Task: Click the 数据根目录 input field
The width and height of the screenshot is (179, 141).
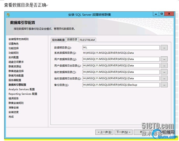Action: (x=121, y=48)
